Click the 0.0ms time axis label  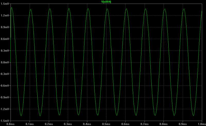pyautogui.click(x=11, y=124)
